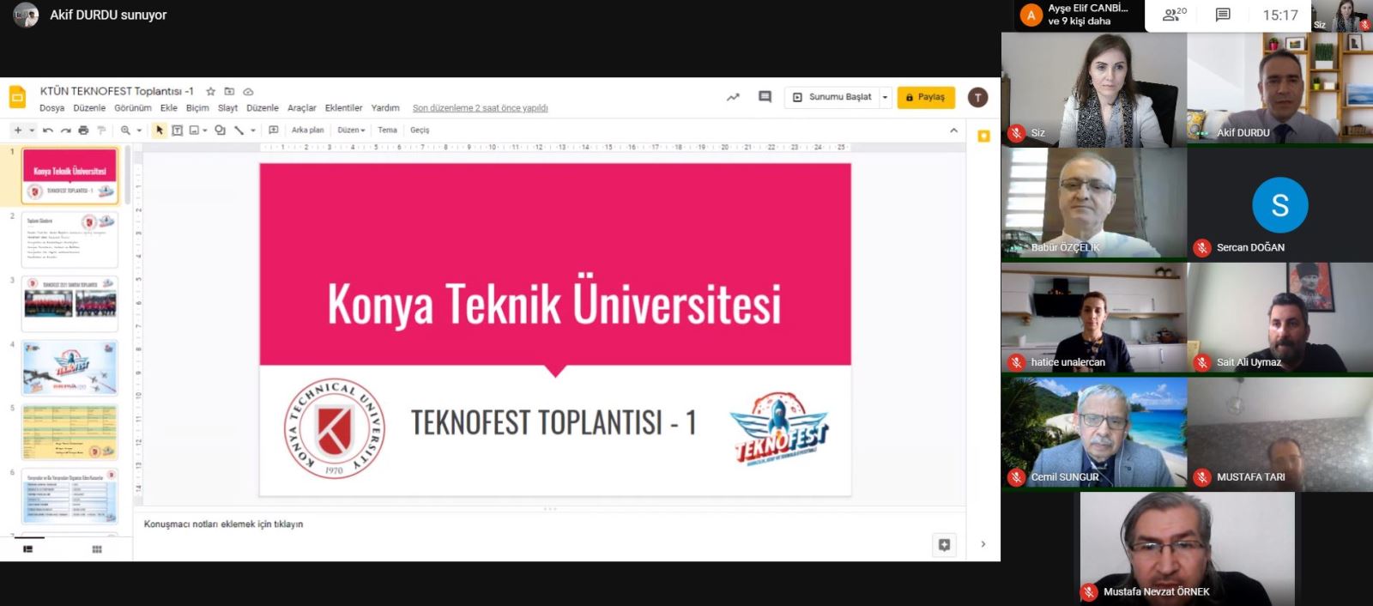Click the add comment toolbar icon
This screenshot has width=1373, height=606.
click(x=274, y=130)
